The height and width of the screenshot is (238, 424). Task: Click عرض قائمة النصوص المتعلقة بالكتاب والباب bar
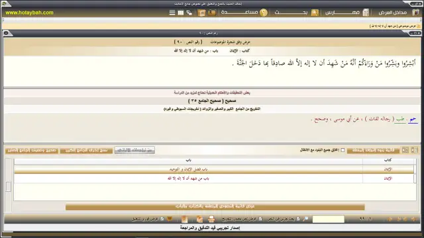click(215, 206)
